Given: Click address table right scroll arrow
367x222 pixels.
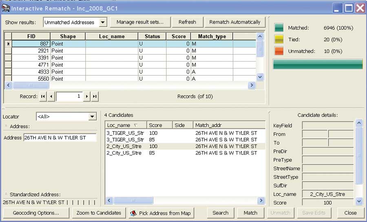Looking at the screenshot, I should [252, 85].
